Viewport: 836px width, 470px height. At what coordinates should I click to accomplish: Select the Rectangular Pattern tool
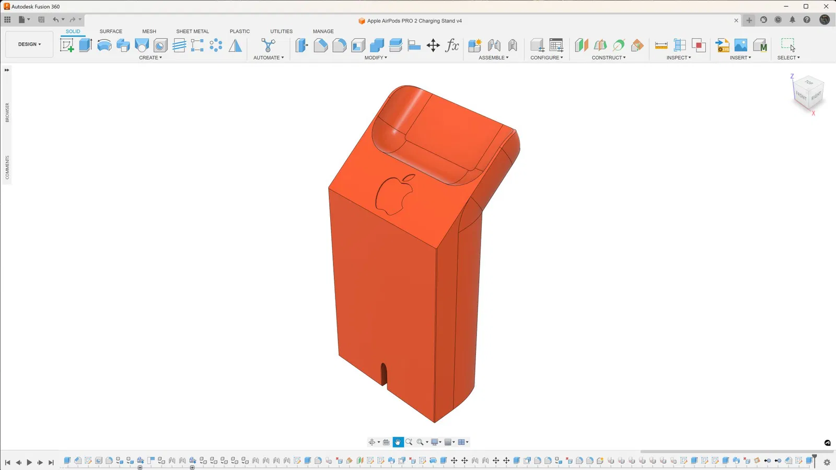198,45
